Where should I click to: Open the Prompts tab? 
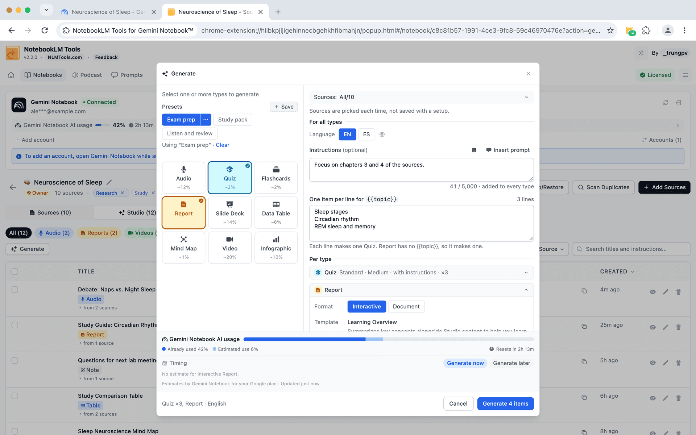(127, 75)
